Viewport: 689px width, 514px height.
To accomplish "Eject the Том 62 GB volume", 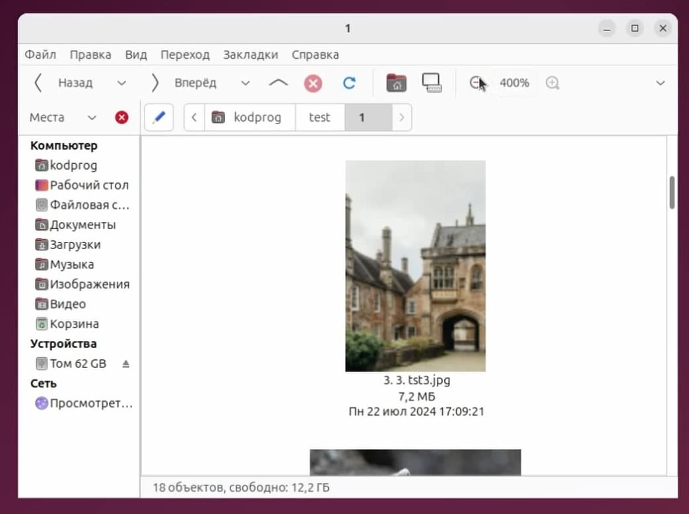I will coord(125,364).
